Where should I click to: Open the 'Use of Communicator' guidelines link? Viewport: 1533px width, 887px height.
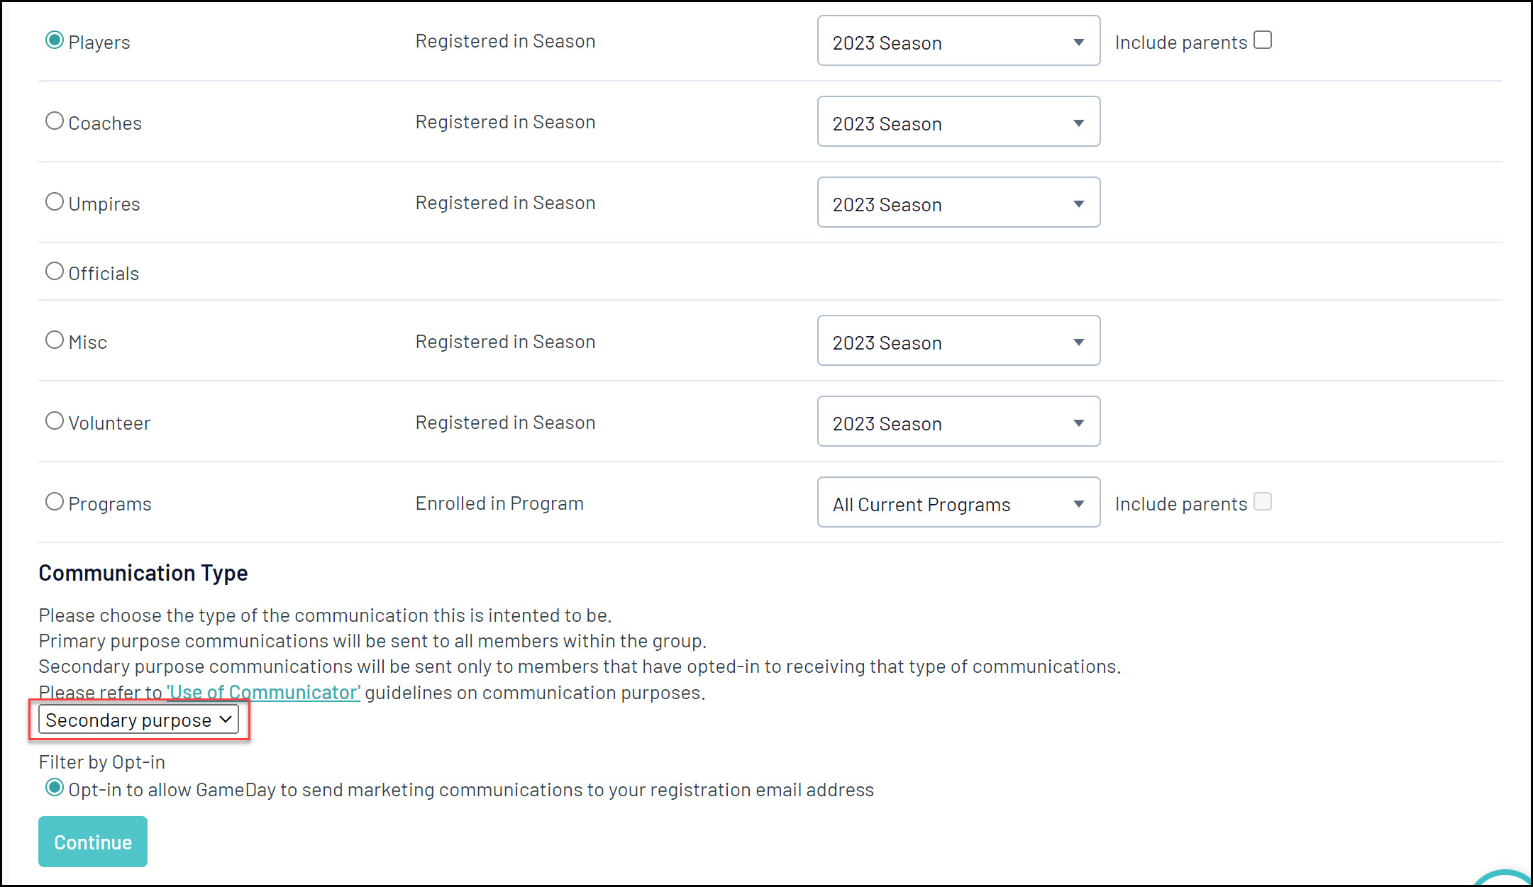pos(263,692)
